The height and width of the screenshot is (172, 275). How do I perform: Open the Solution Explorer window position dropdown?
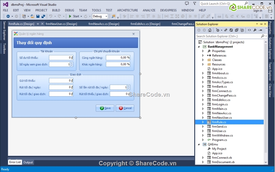pos(257,24)
